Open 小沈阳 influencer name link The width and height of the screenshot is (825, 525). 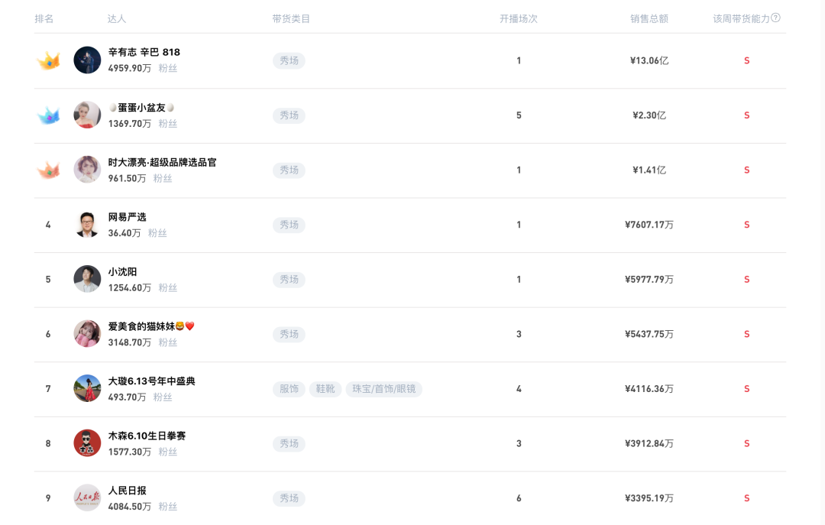pos(123,272)
